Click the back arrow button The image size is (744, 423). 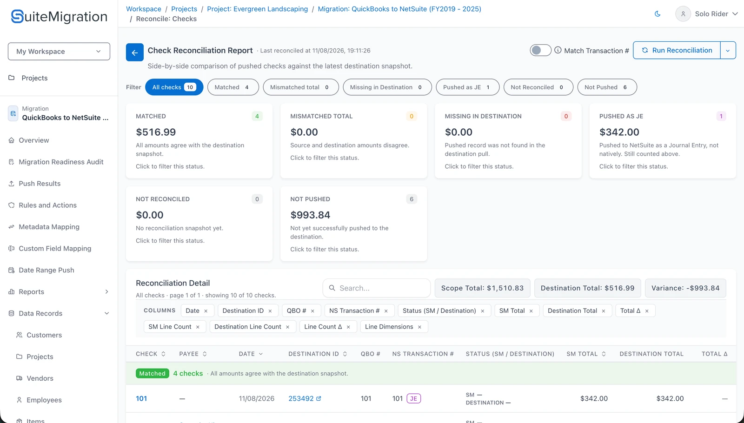(134, 53)
